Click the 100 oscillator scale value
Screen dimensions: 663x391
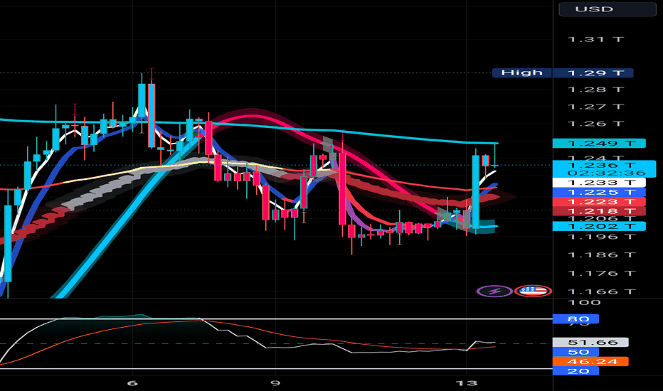584,302
